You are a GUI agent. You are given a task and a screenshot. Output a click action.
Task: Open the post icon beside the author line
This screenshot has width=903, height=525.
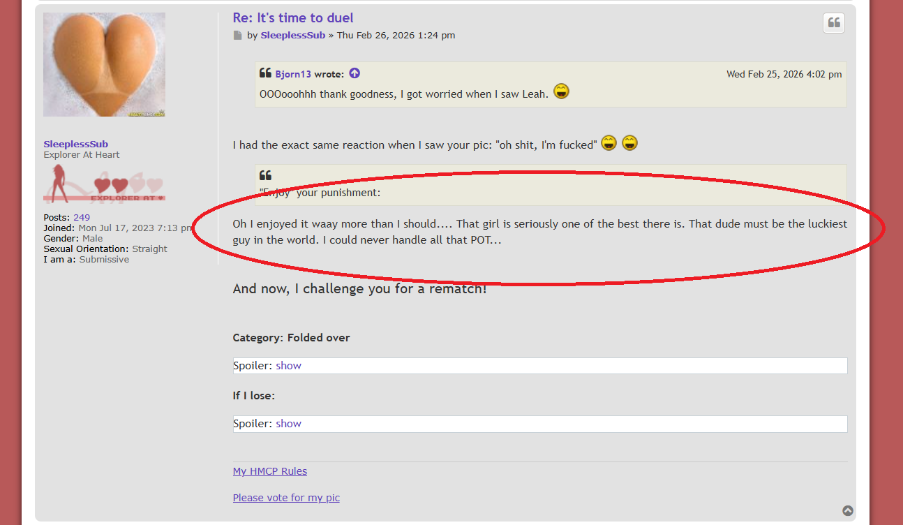[x=238, y=36]
